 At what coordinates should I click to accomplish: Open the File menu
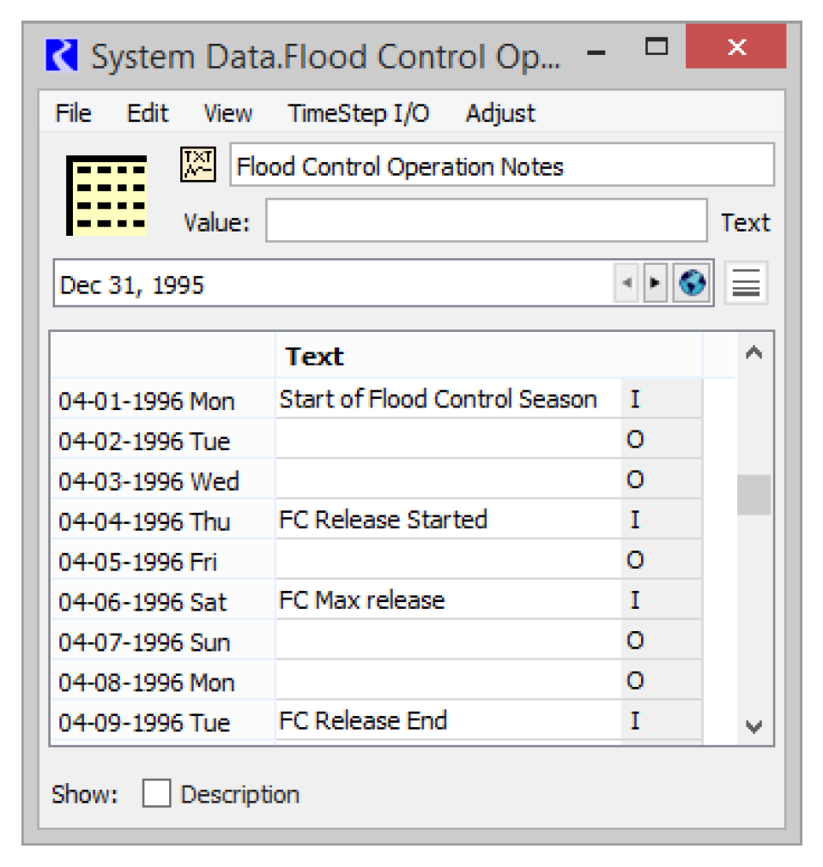73,113
